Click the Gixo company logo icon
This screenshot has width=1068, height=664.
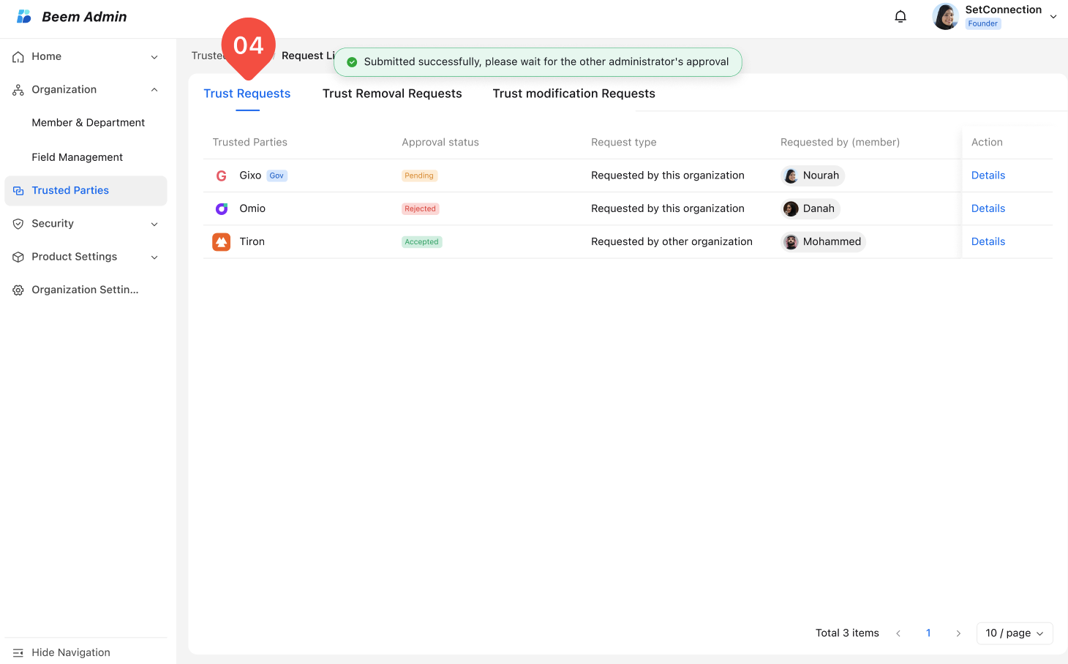pyautogui.click(x=221, y=176)
